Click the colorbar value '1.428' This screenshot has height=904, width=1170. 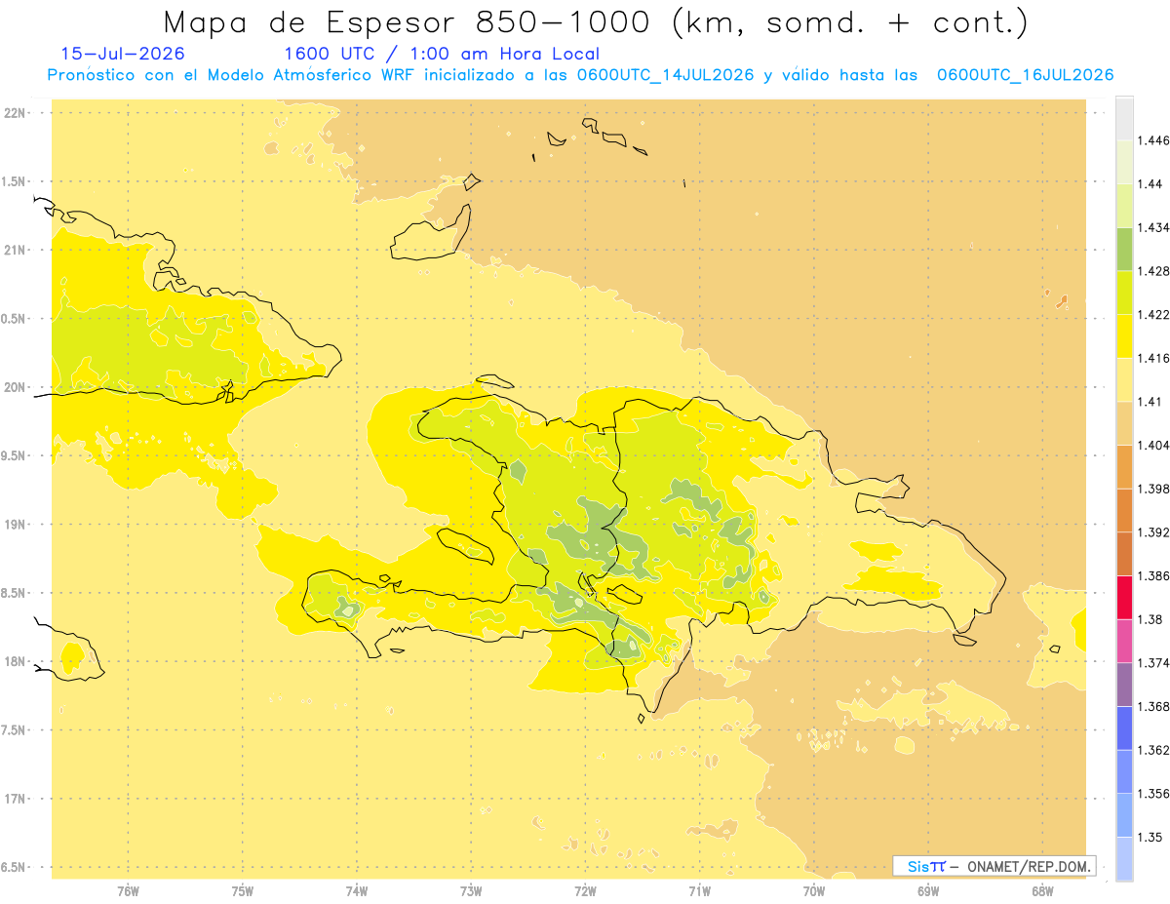point(1153,271)
